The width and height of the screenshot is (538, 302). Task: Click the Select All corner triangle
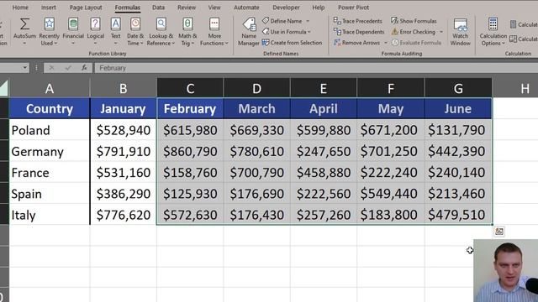3,88
